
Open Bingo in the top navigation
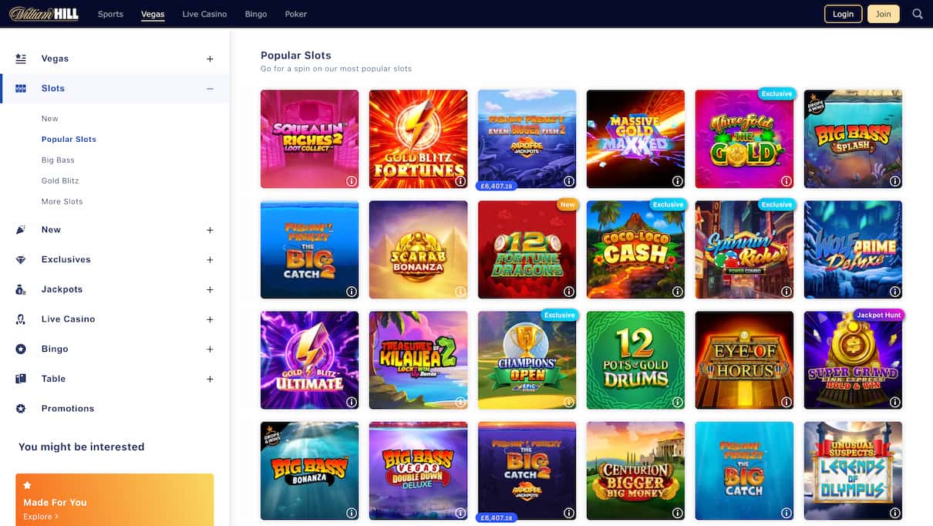click(x=256, y=14)
